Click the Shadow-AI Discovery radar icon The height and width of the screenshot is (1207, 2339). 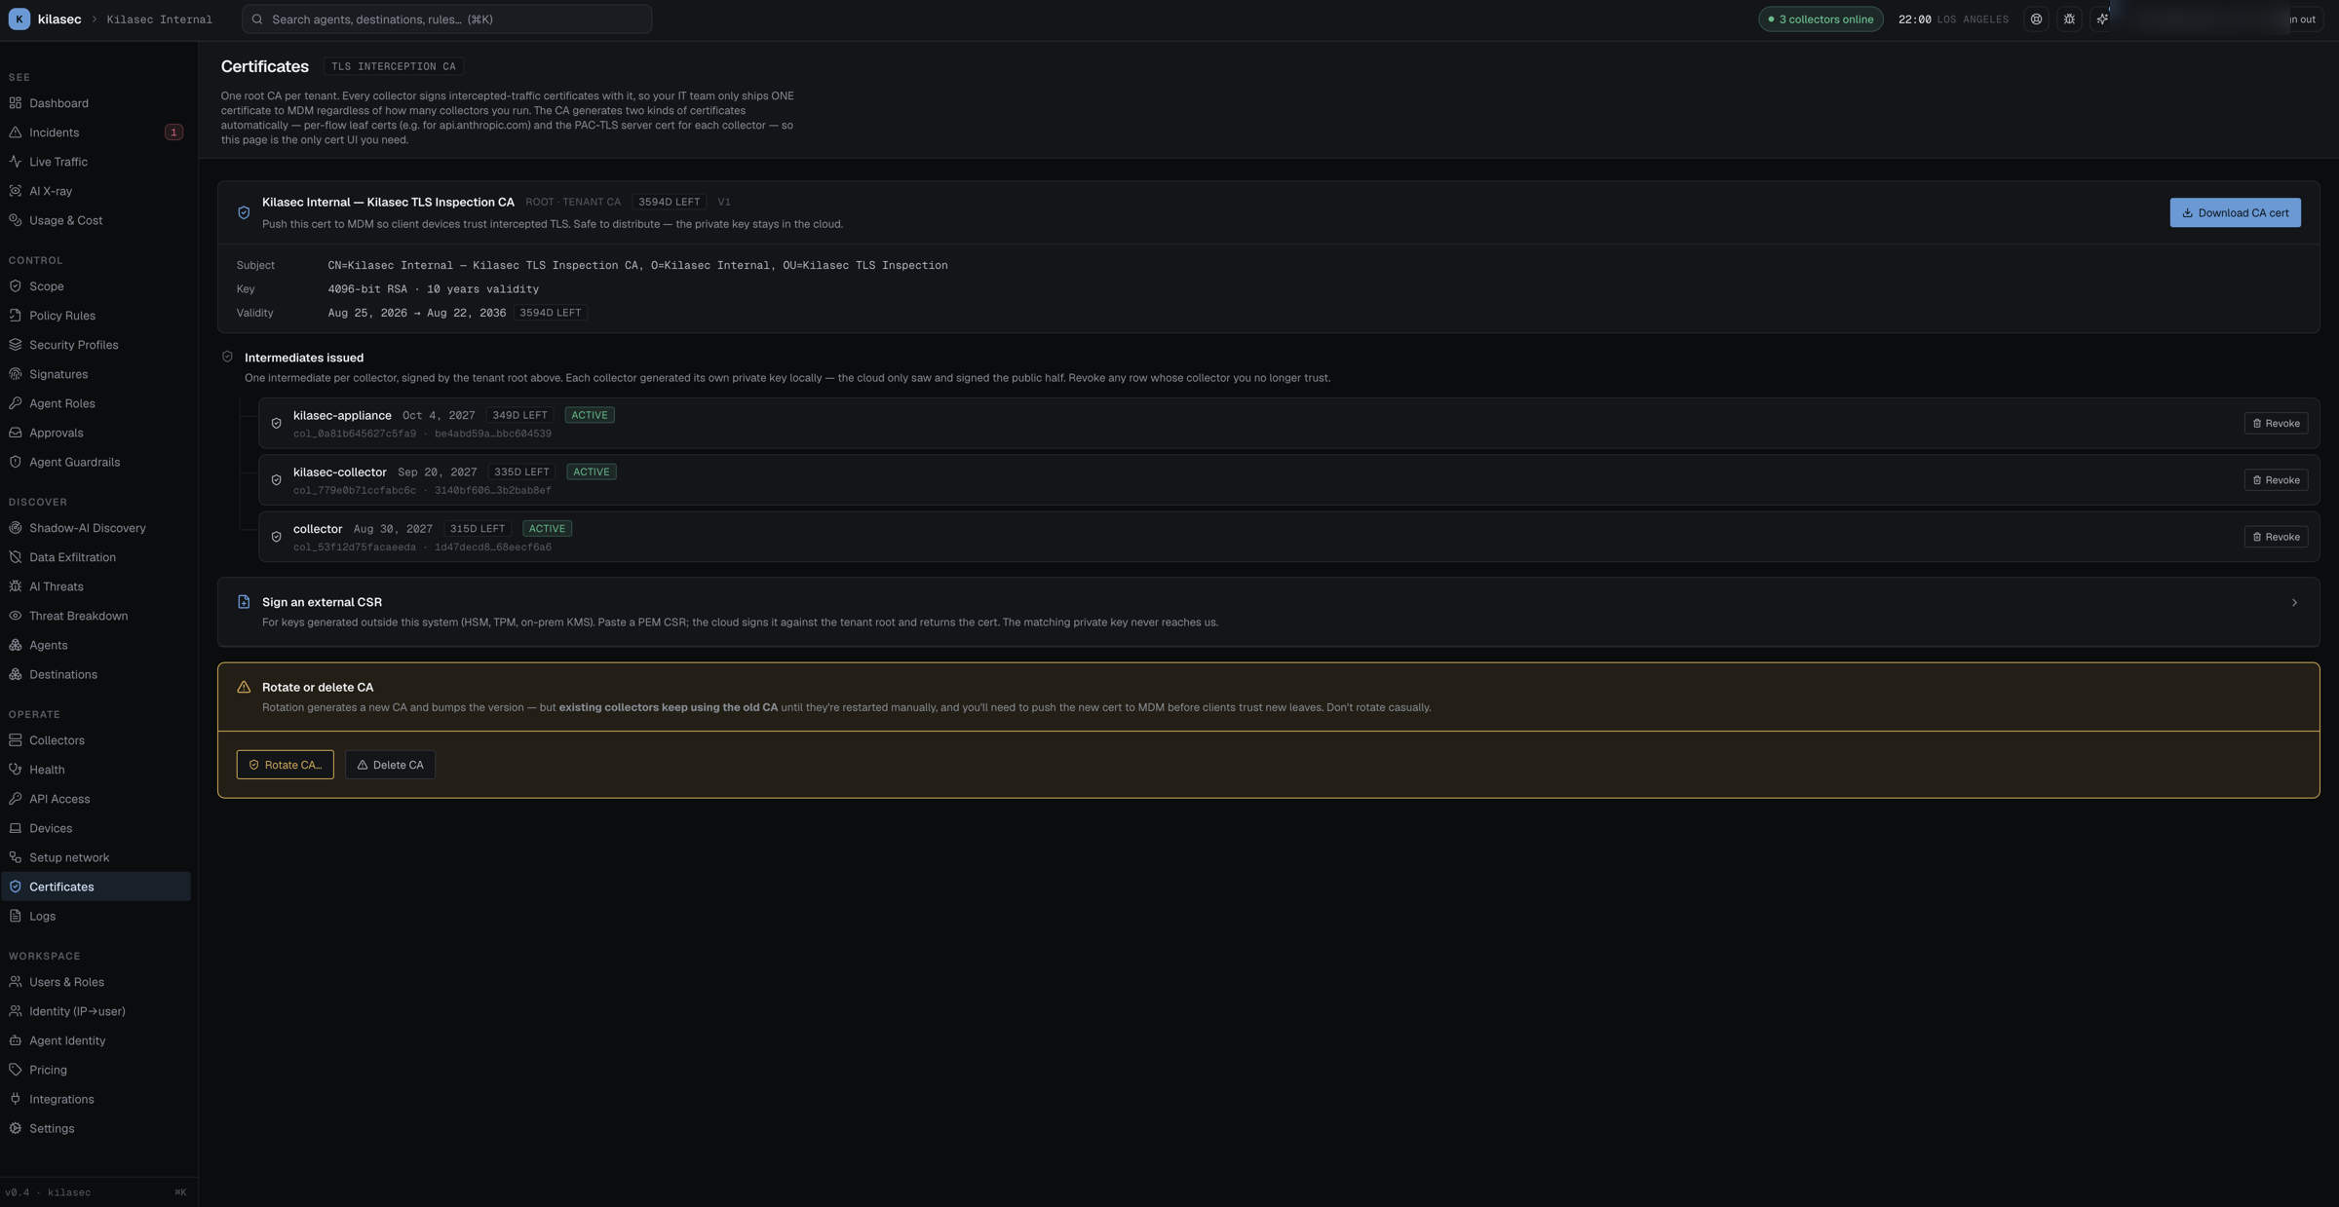[x=16, y=528]
